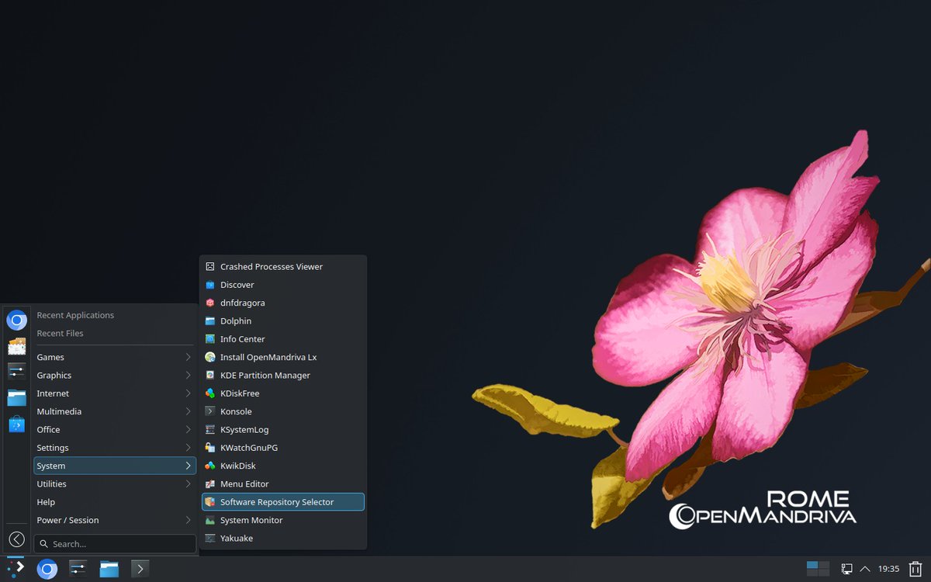The image size is (931, 582).
Task: Switch desktops with the virtual pager
Action: (818, 569)
